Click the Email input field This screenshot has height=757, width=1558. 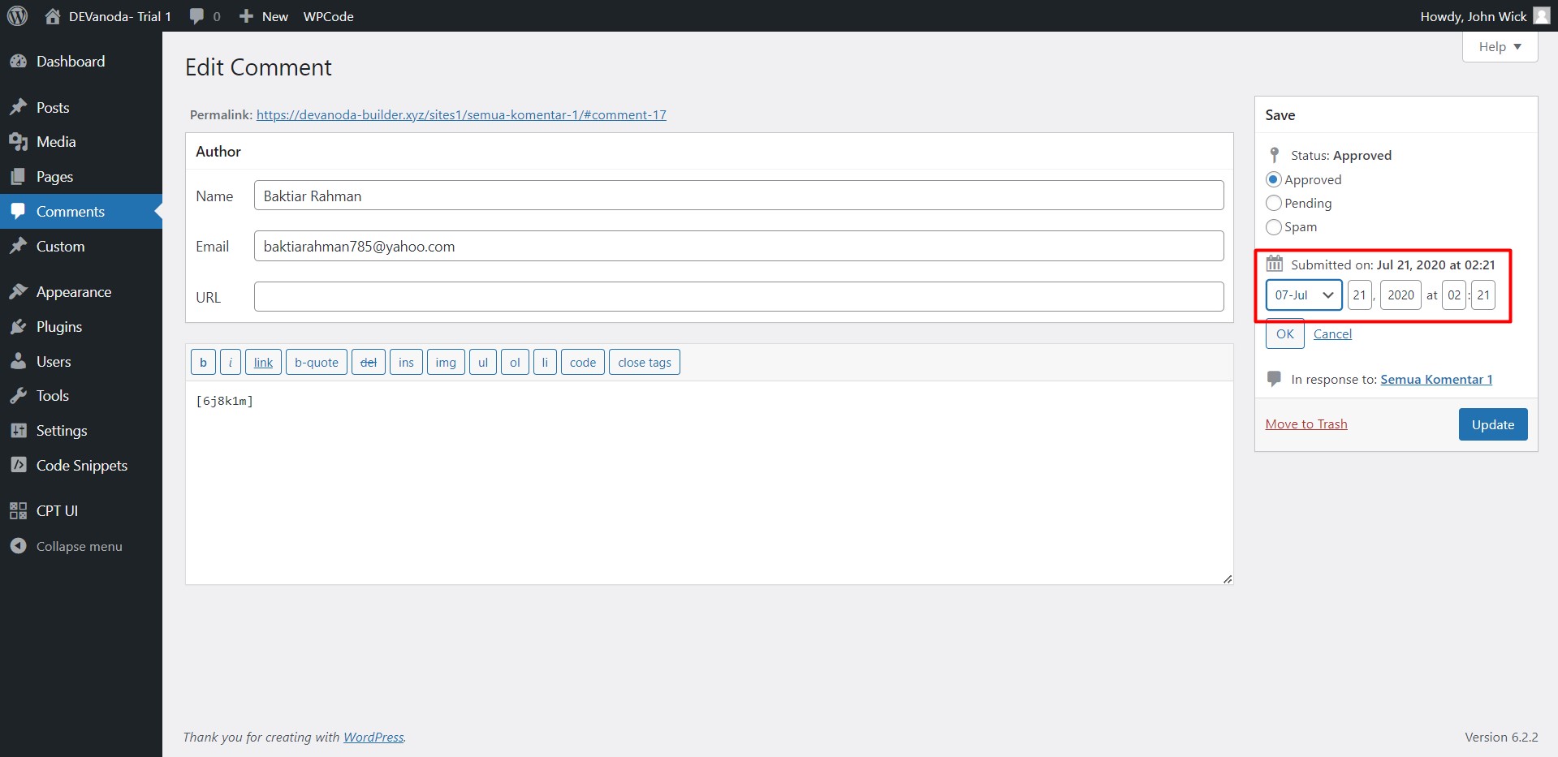click(x=739, y=246)
